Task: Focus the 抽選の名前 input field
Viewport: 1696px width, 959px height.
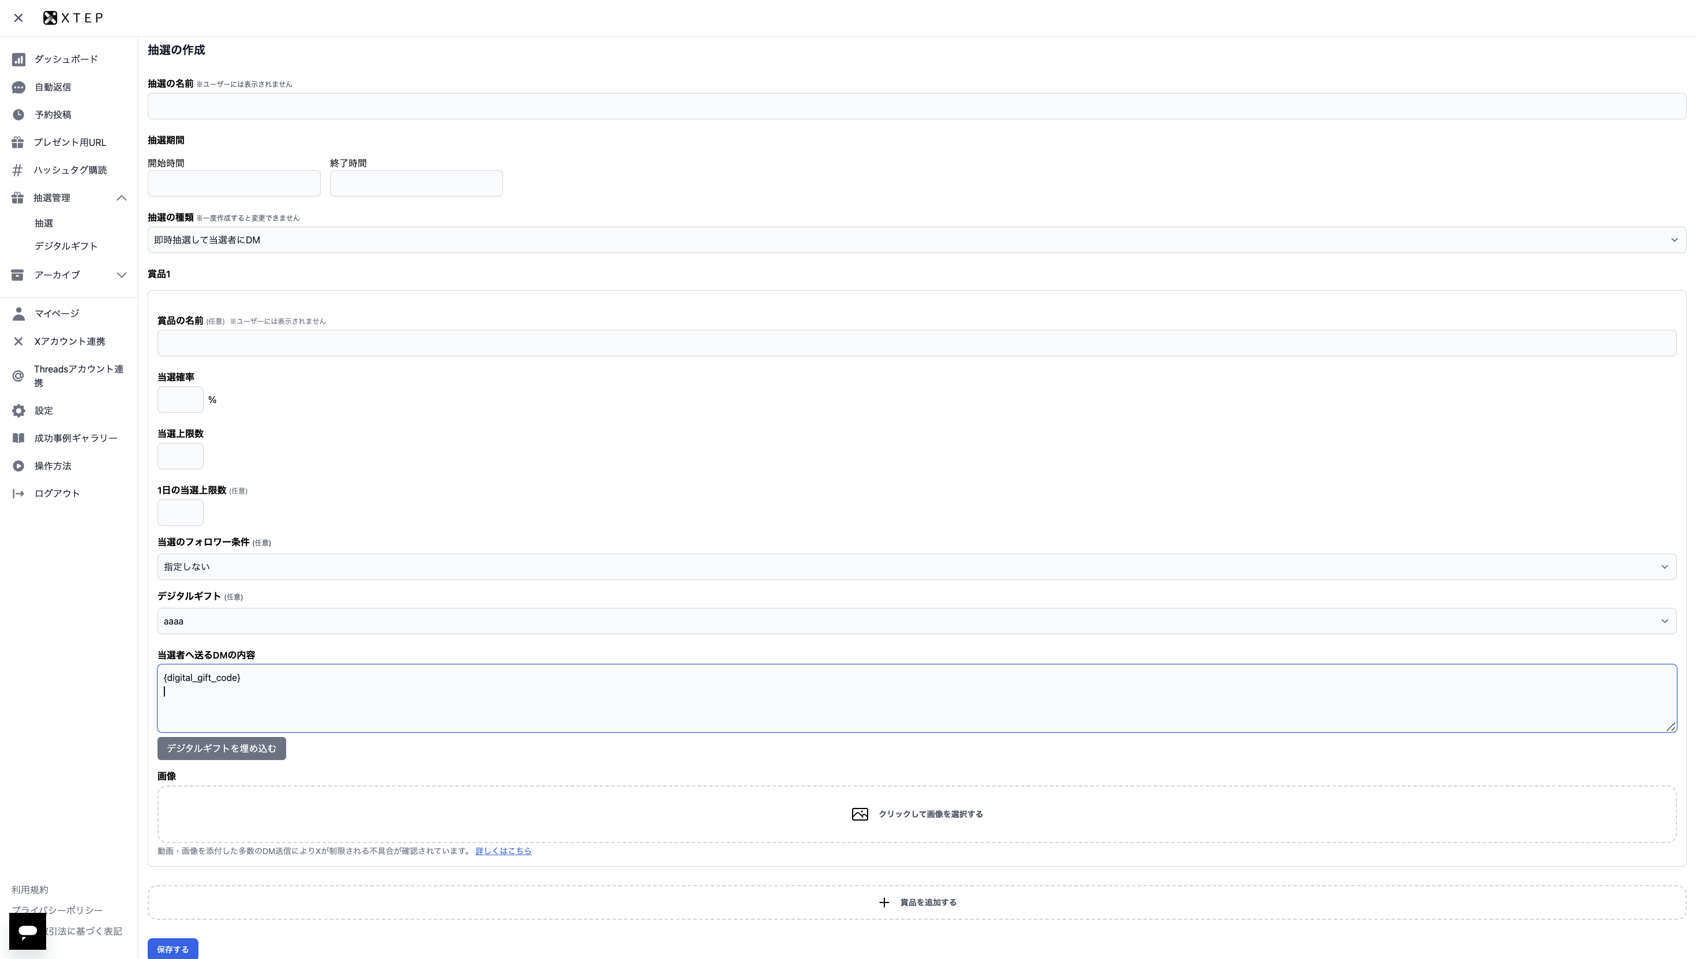Action: tap(917, 106)
